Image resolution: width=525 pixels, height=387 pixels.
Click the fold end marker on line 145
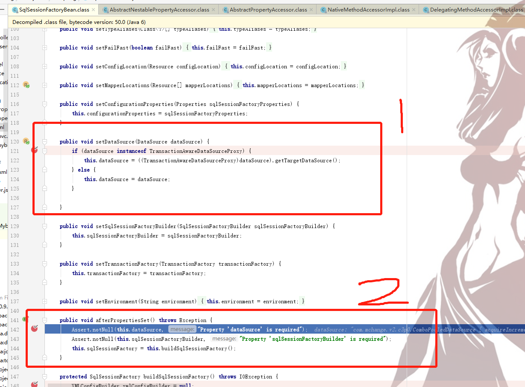[x=44, y=358]
